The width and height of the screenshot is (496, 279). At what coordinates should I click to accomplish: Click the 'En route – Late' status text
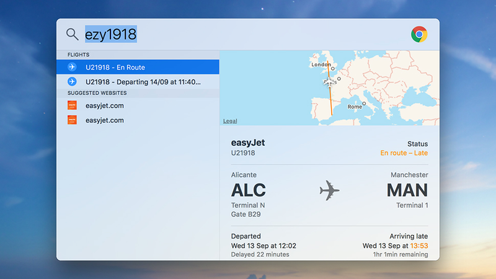coord(404,153)
